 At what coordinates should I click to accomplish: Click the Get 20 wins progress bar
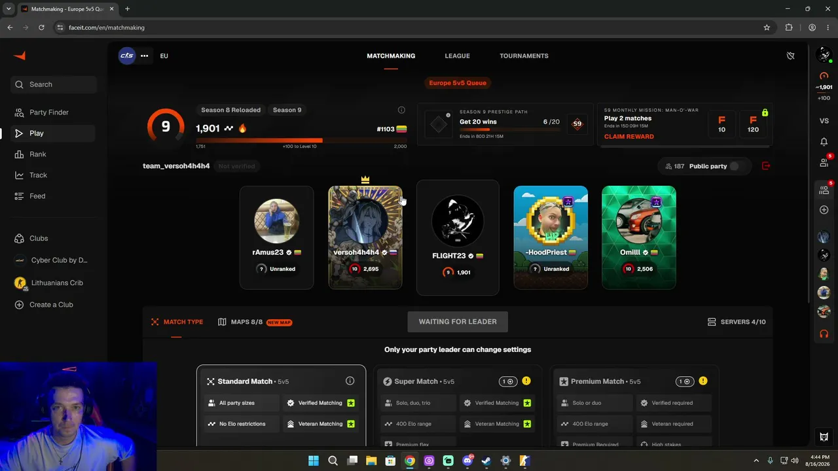coord(509,130)
